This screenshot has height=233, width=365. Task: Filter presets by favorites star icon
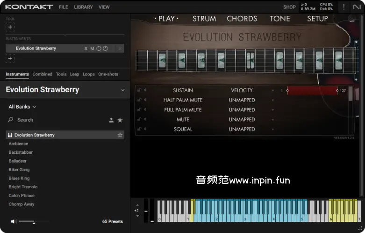click(x=120, y=120)
